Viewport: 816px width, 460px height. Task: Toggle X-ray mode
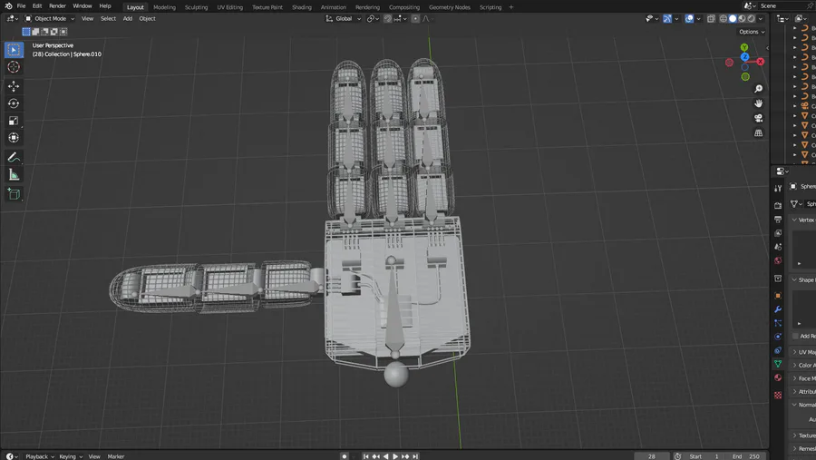(x=711, y=19)
